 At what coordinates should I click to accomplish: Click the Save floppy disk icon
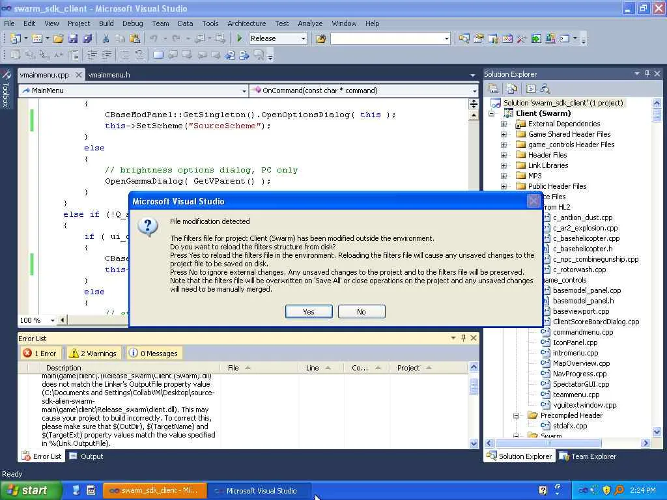(x=73, y=38)
